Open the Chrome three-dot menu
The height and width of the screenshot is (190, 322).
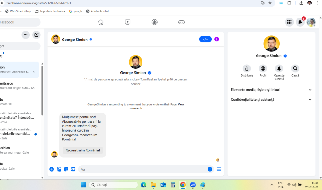click(318, 3)
